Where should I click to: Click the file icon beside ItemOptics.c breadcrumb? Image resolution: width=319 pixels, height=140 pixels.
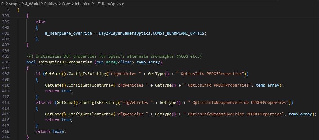99,4
